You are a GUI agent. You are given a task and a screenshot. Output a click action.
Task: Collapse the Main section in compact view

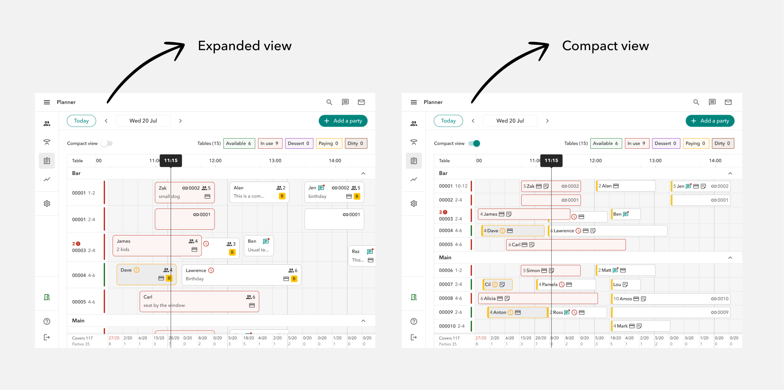click(x=730, y=258)
